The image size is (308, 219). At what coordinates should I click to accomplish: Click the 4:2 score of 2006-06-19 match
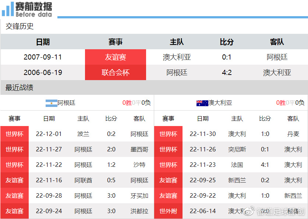point(227,72)
